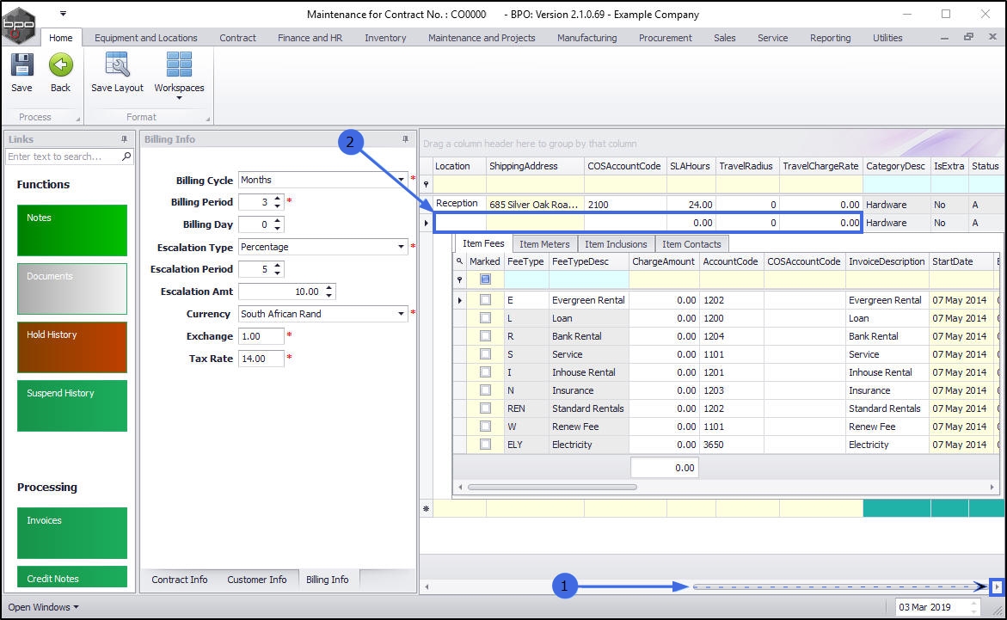Click the BPO application logo
Viewport: 1007px width, 620px height.
tap(19, 24)
